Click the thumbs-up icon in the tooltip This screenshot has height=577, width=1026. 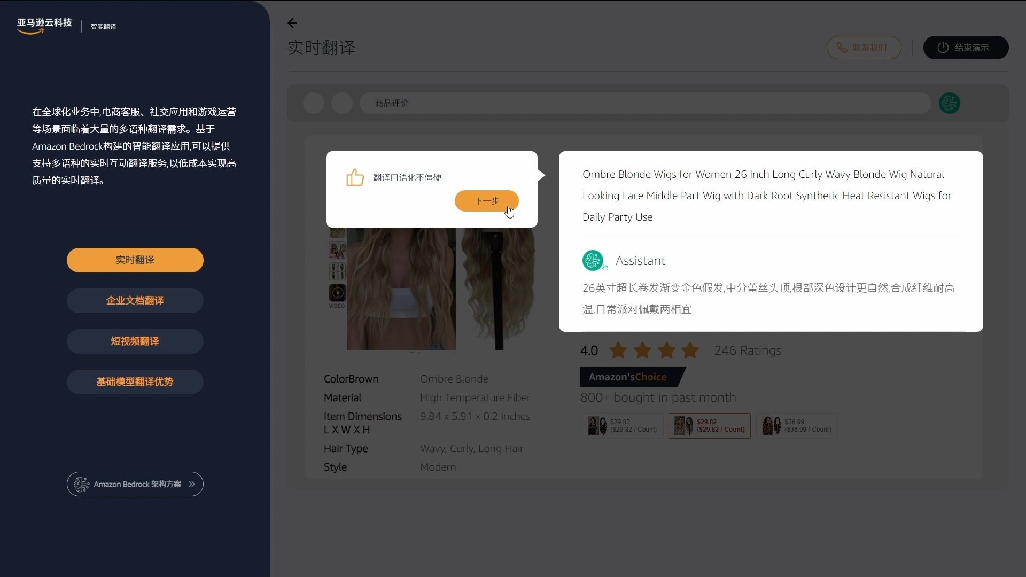[355, 177]
